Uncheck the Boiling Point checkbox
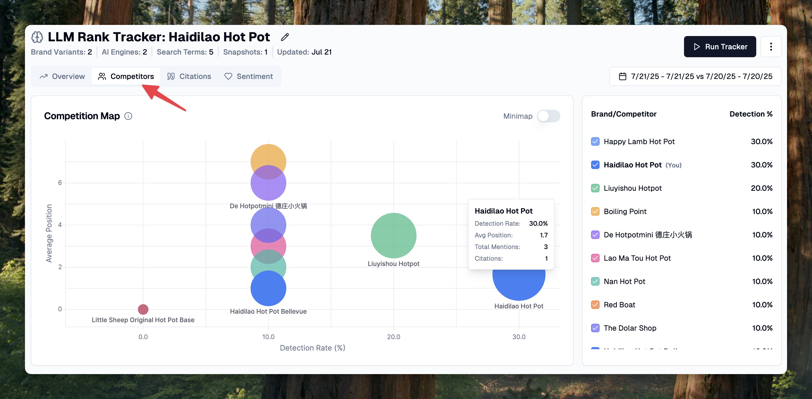812x399 pixels. pos(595,211)
